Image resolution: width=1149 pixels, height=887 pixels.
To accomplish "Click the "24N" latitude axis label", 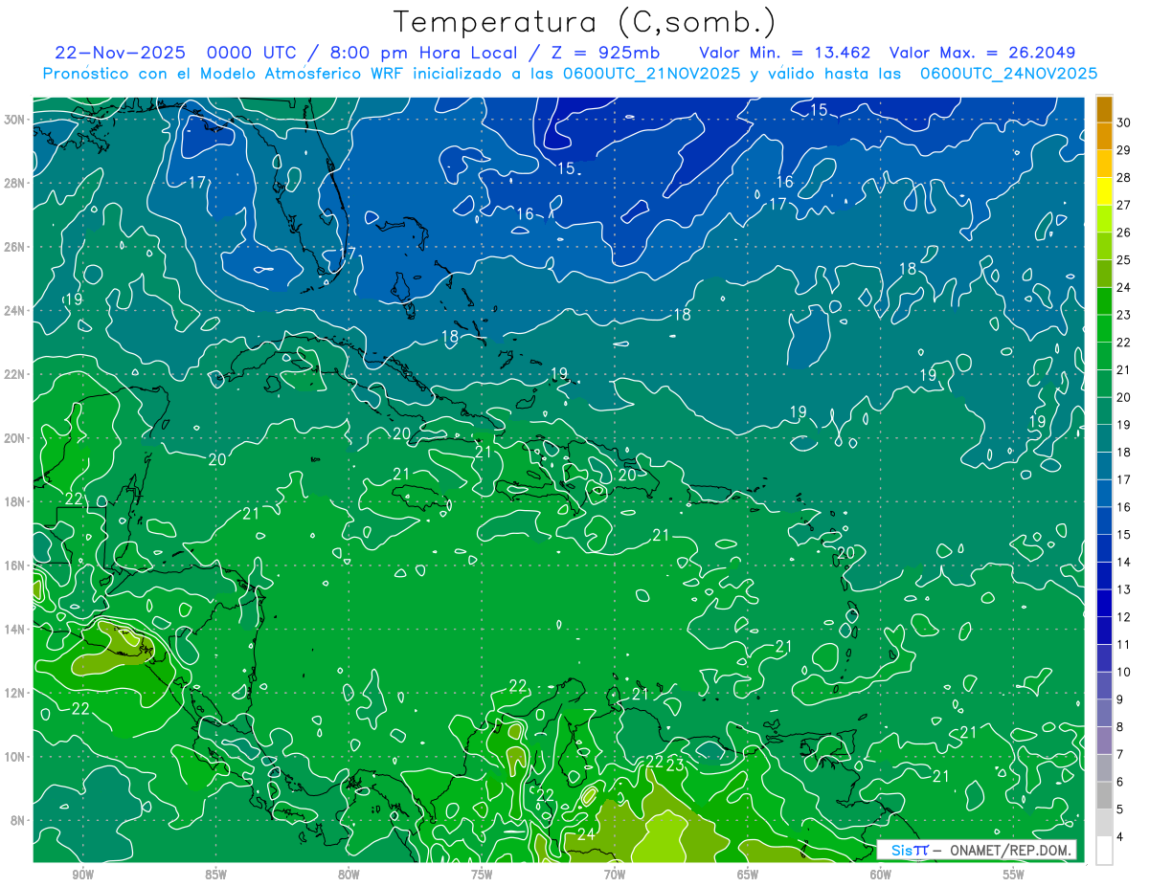I will tap(16, 310).
